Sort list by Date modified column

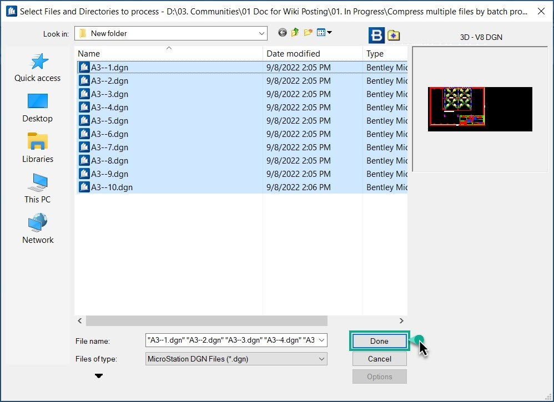(313, 54)
